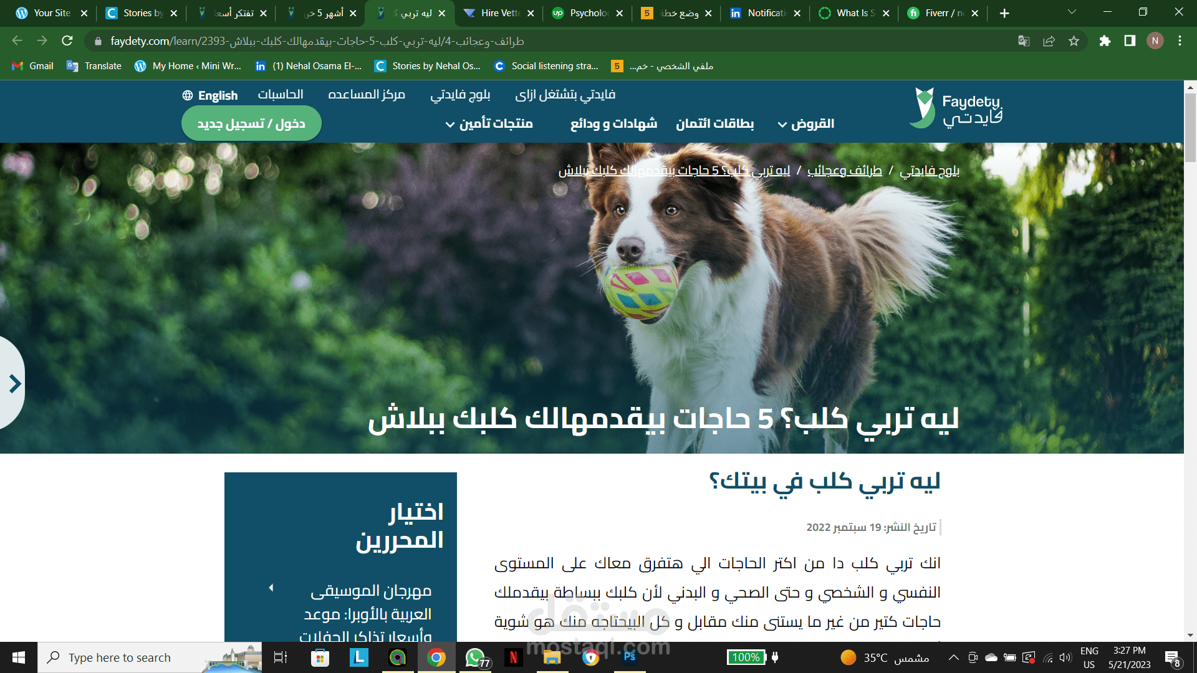Open a new tab with plus button

[1004, 13]
